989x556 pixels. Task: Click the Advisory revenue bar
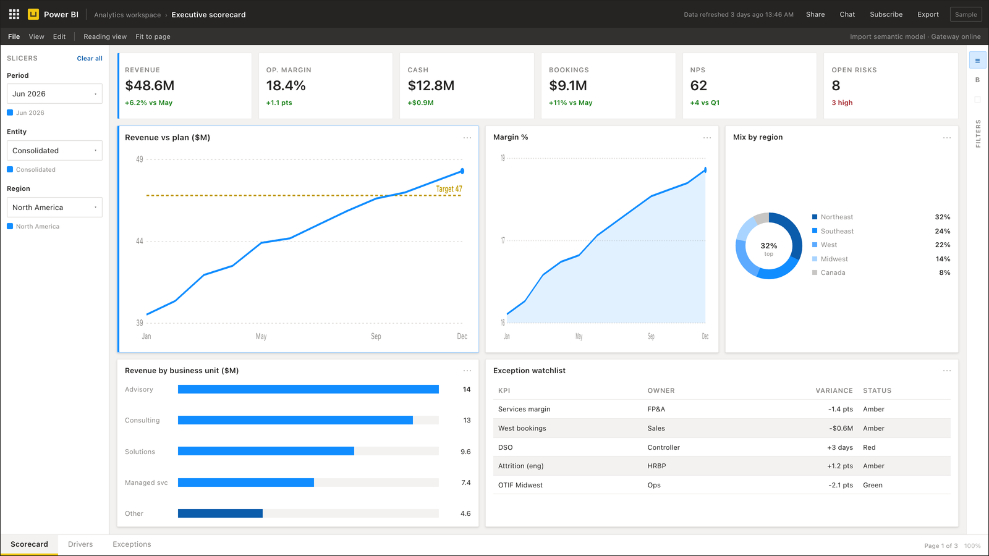(308, 389)
